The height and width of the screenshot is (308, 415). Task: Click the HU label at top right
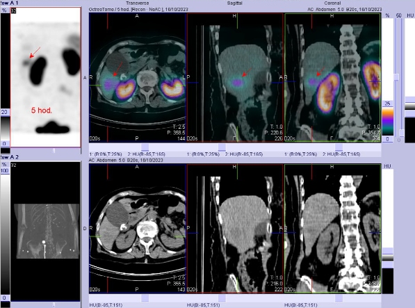coord(410,15)
